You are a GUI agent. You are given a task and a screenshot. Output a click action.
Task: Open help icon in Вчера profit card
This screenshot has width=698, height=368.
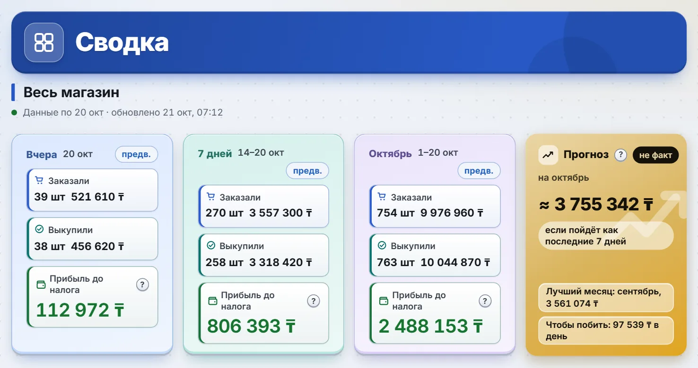click(143, 284)
